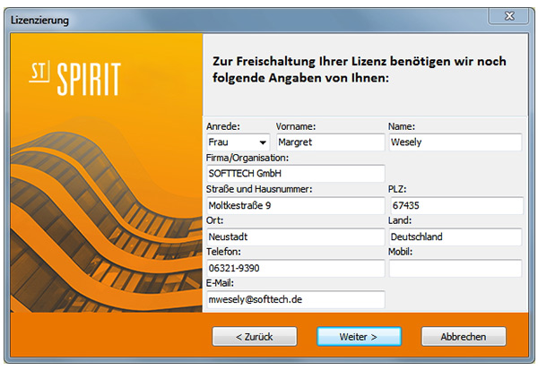Click the Telefon label text
This screenshot has height=370, width=538.
[x=223, y=252]
